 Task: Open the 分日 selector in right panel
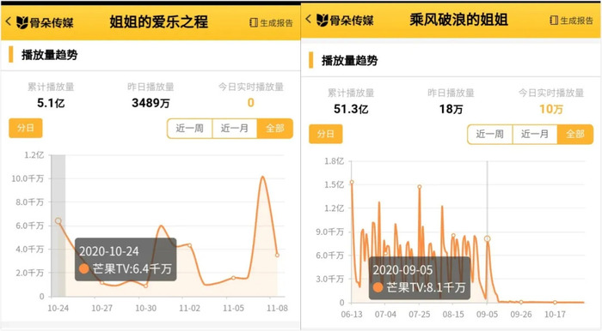(x=326, y=134)
